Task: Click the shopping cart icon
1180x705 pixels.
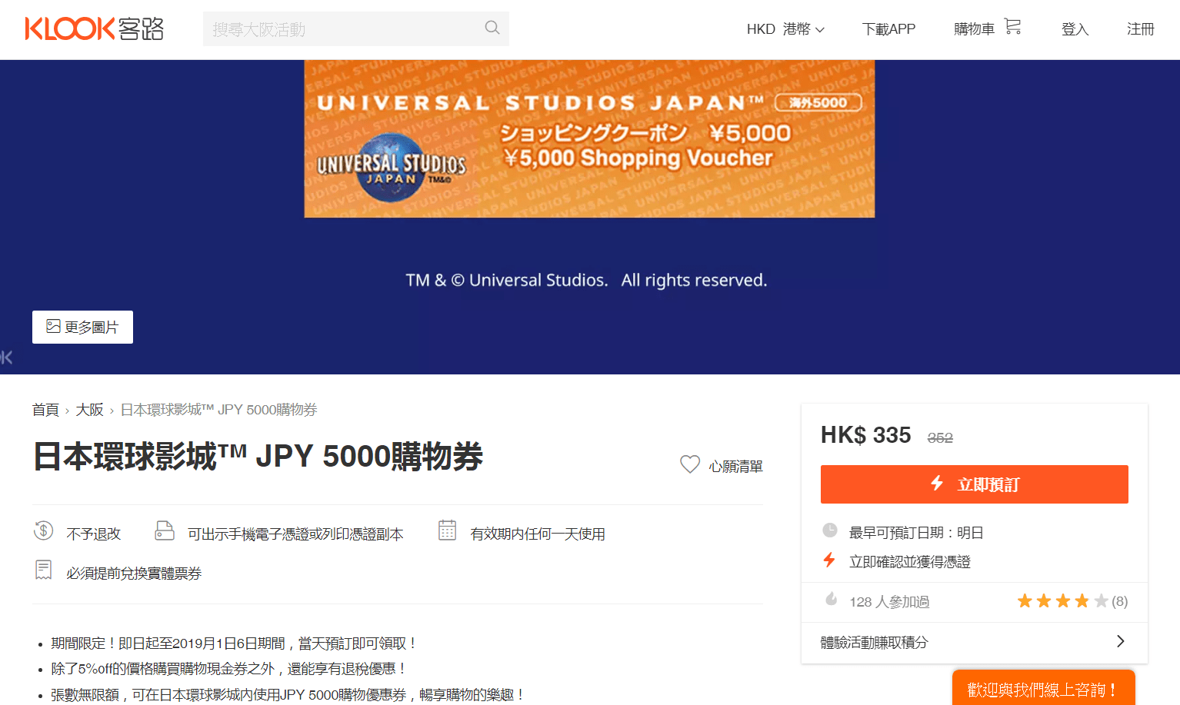Action: (1013, 27)
